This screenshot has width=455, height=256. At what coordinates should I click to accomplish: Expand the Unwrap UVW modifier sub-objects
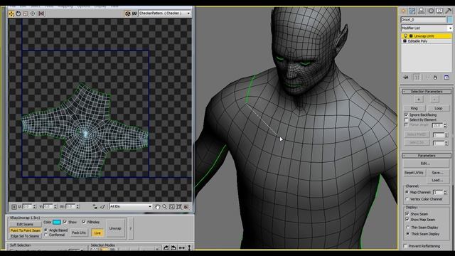pyautogui.click(x=411, y=36)
